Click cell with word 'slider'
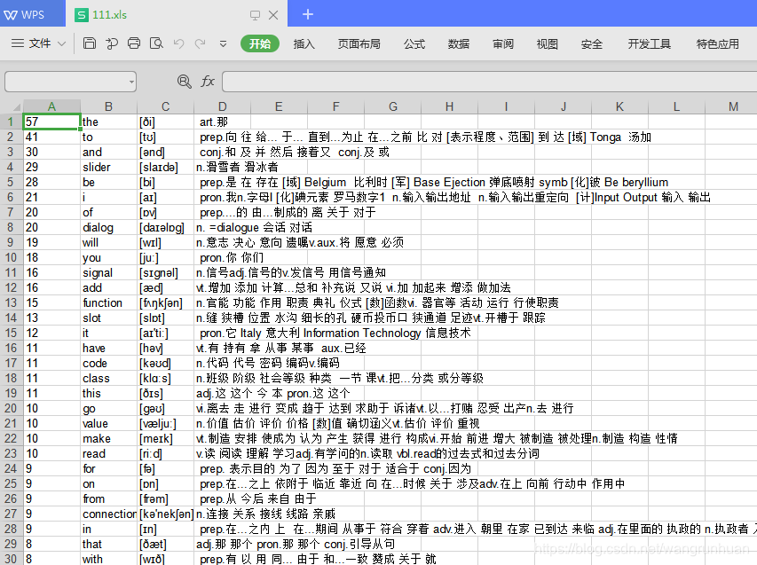This screenshot has height=565, width=757. [108, 167]
